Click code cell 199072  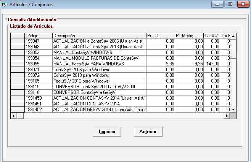[x=39, y=75]
